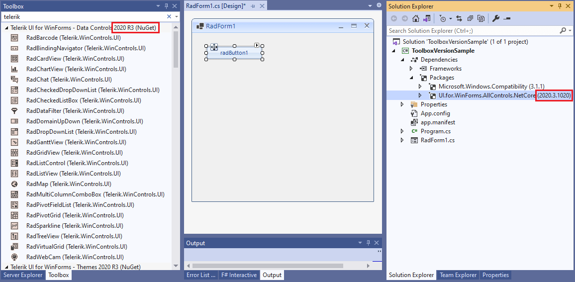Expand Telerik Themes 2020 R3 toolbox group
This screenshot has width=575, height=282.
click(6, 267)
